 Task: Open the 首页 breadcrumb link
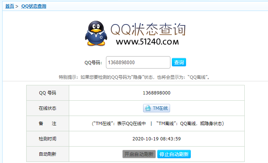9,6
